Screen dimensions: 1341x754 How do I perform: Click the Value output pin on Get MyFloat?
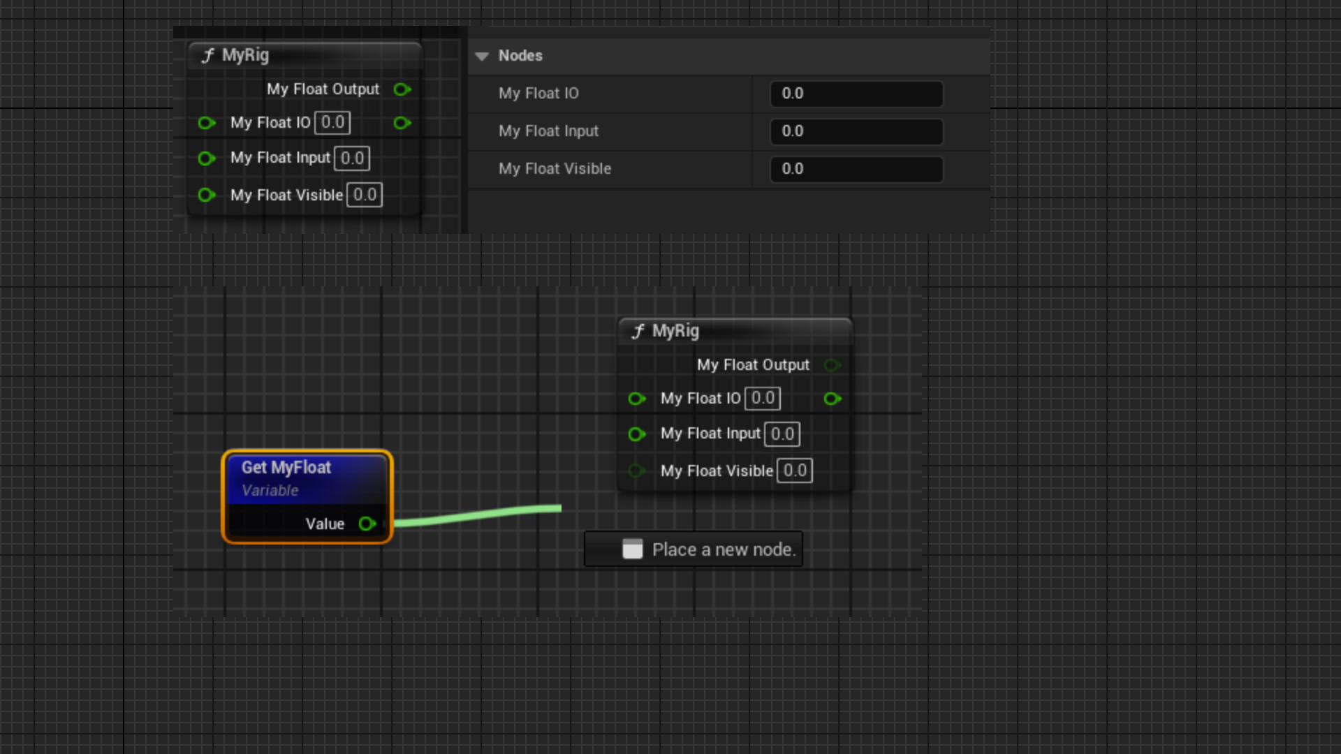367,524
